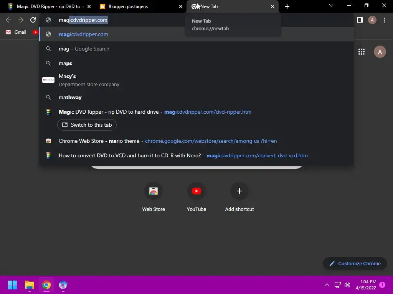Go back with the browser back arrow

point(8,20)
